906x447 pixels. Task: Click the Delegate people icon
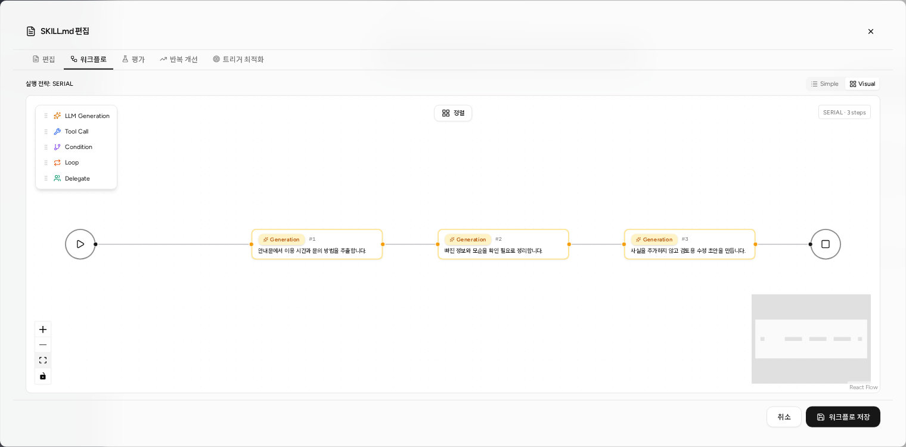pos(57,178)
